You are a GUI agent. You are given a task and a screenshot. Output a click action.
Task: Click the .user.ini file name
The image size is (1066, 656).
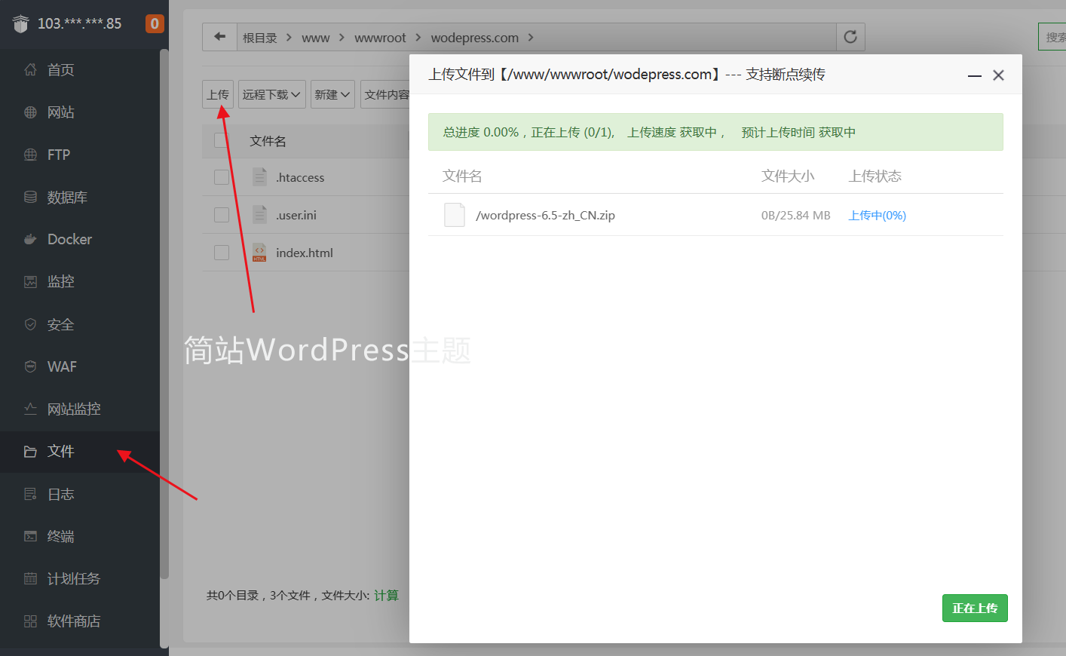[296, 215]
